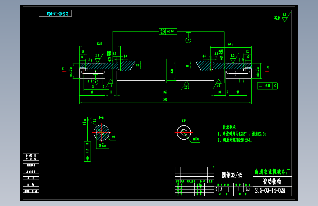
Task: Select the 技术要求 heading
Action: tap(229, 127)
